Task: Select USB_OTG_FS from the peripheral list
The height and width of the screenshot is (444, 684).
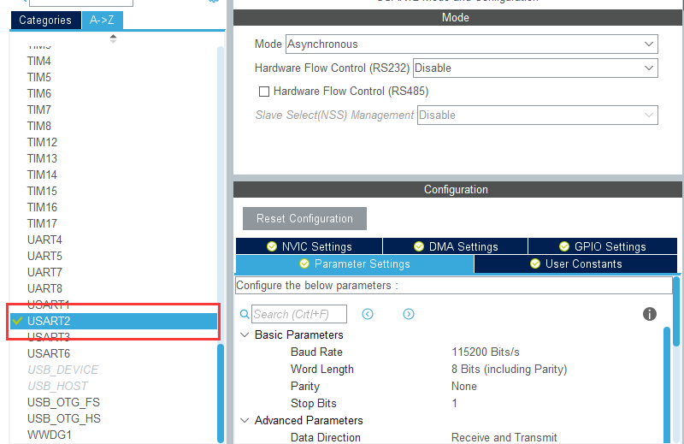Action: pyautogui.click(x=63, y=402)
